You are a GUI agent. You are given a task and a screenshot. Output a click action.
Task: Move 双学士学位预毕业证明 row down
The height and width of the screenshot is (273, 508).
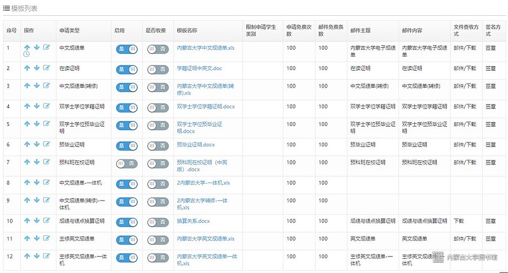pyautogui.click(x=37, y=124)
